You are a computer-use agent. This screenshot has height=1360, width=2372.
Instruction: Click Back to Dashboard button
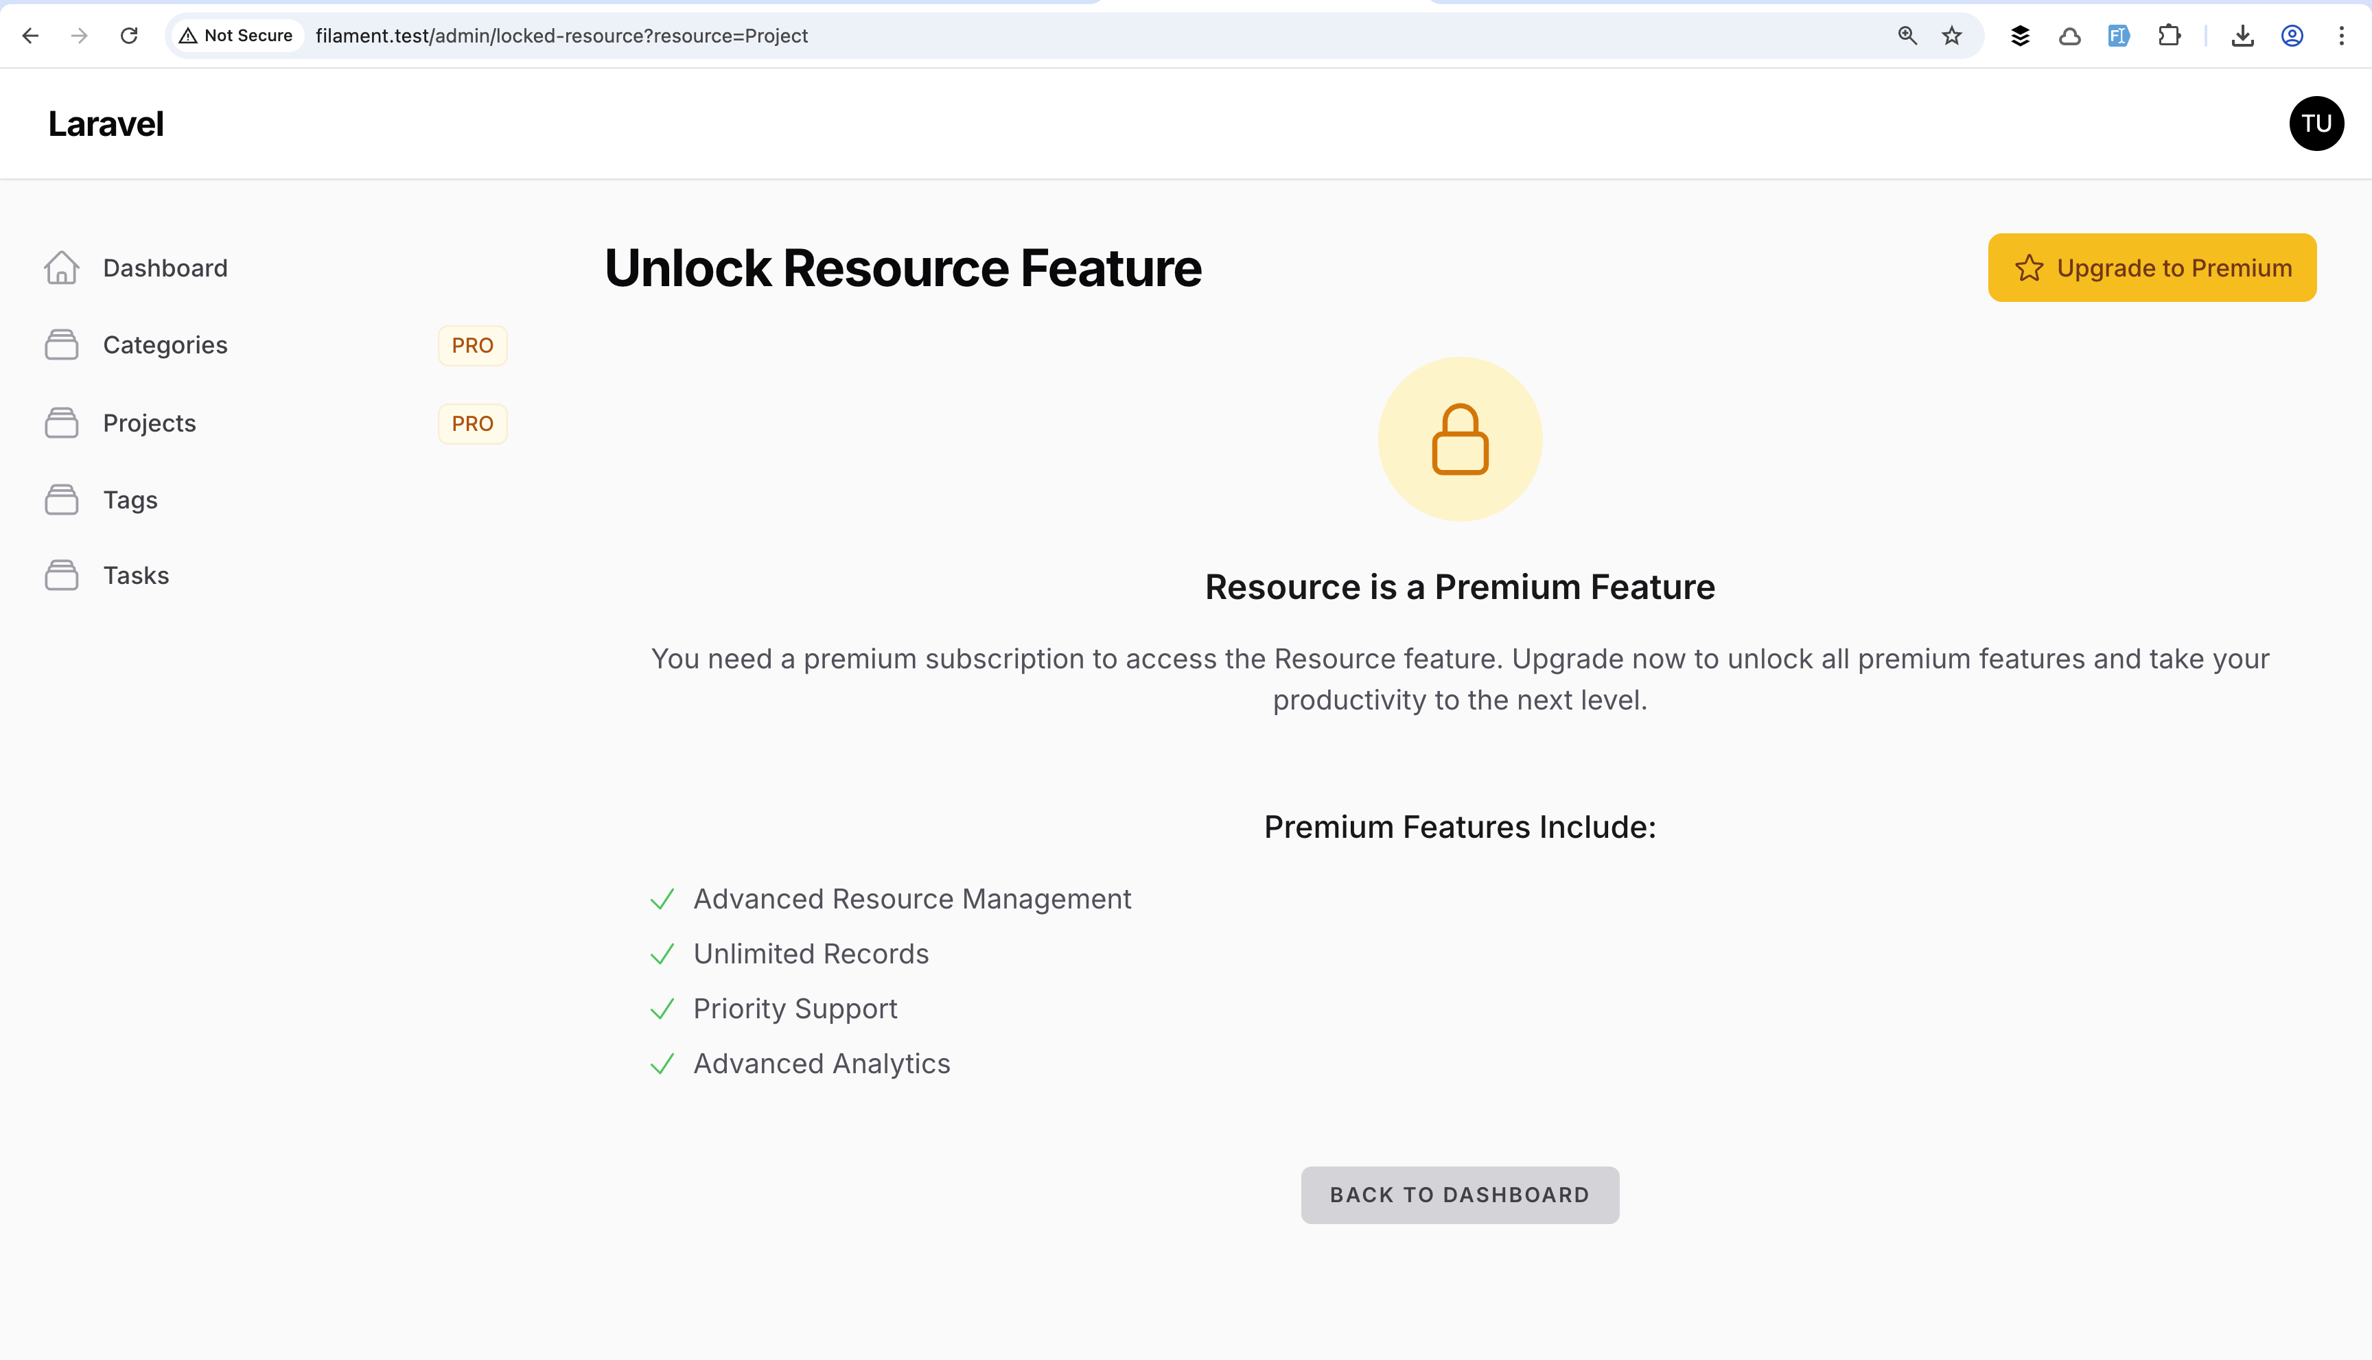tap(1459, 1195)
